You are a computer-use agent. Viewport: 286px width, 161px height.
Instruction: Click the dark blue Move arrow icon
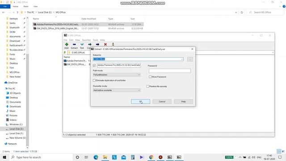point(97,44)
